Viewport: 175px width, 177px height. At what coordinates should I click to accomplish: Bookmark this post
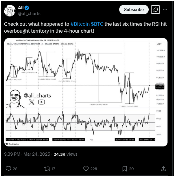point(125,168)
